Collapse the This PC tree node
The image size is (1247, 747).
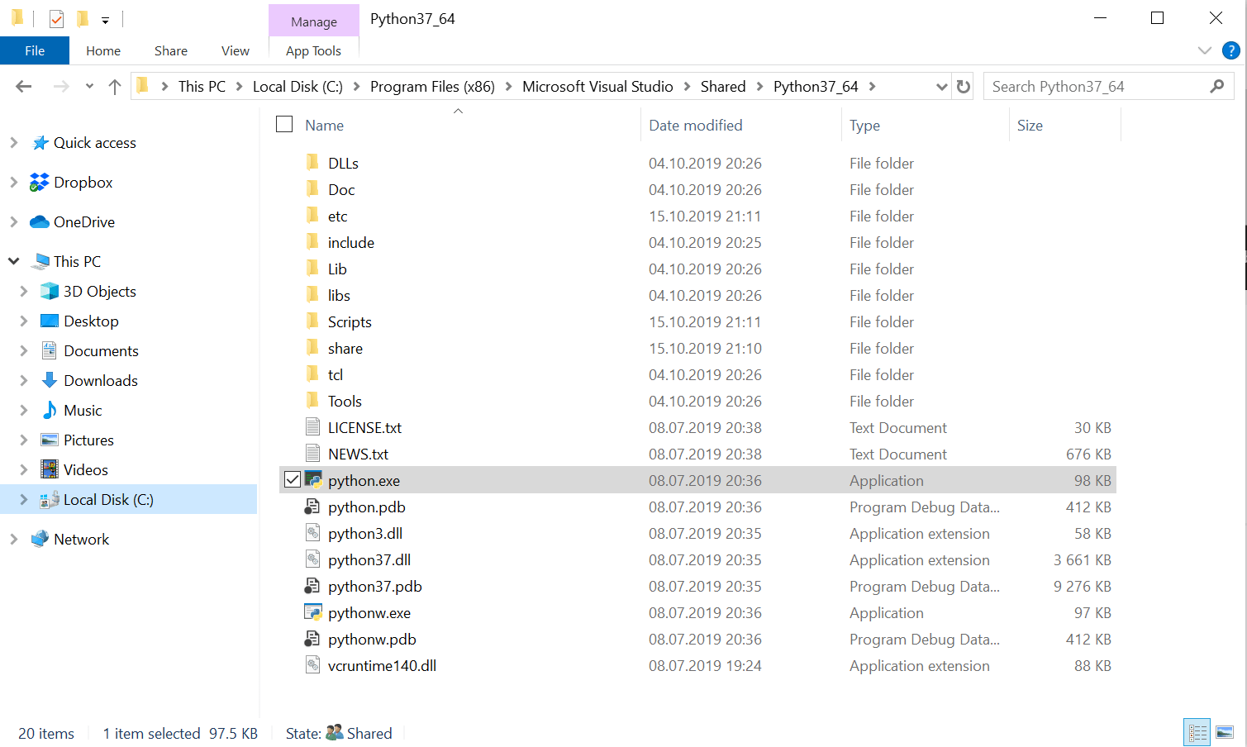click(13, 261)
